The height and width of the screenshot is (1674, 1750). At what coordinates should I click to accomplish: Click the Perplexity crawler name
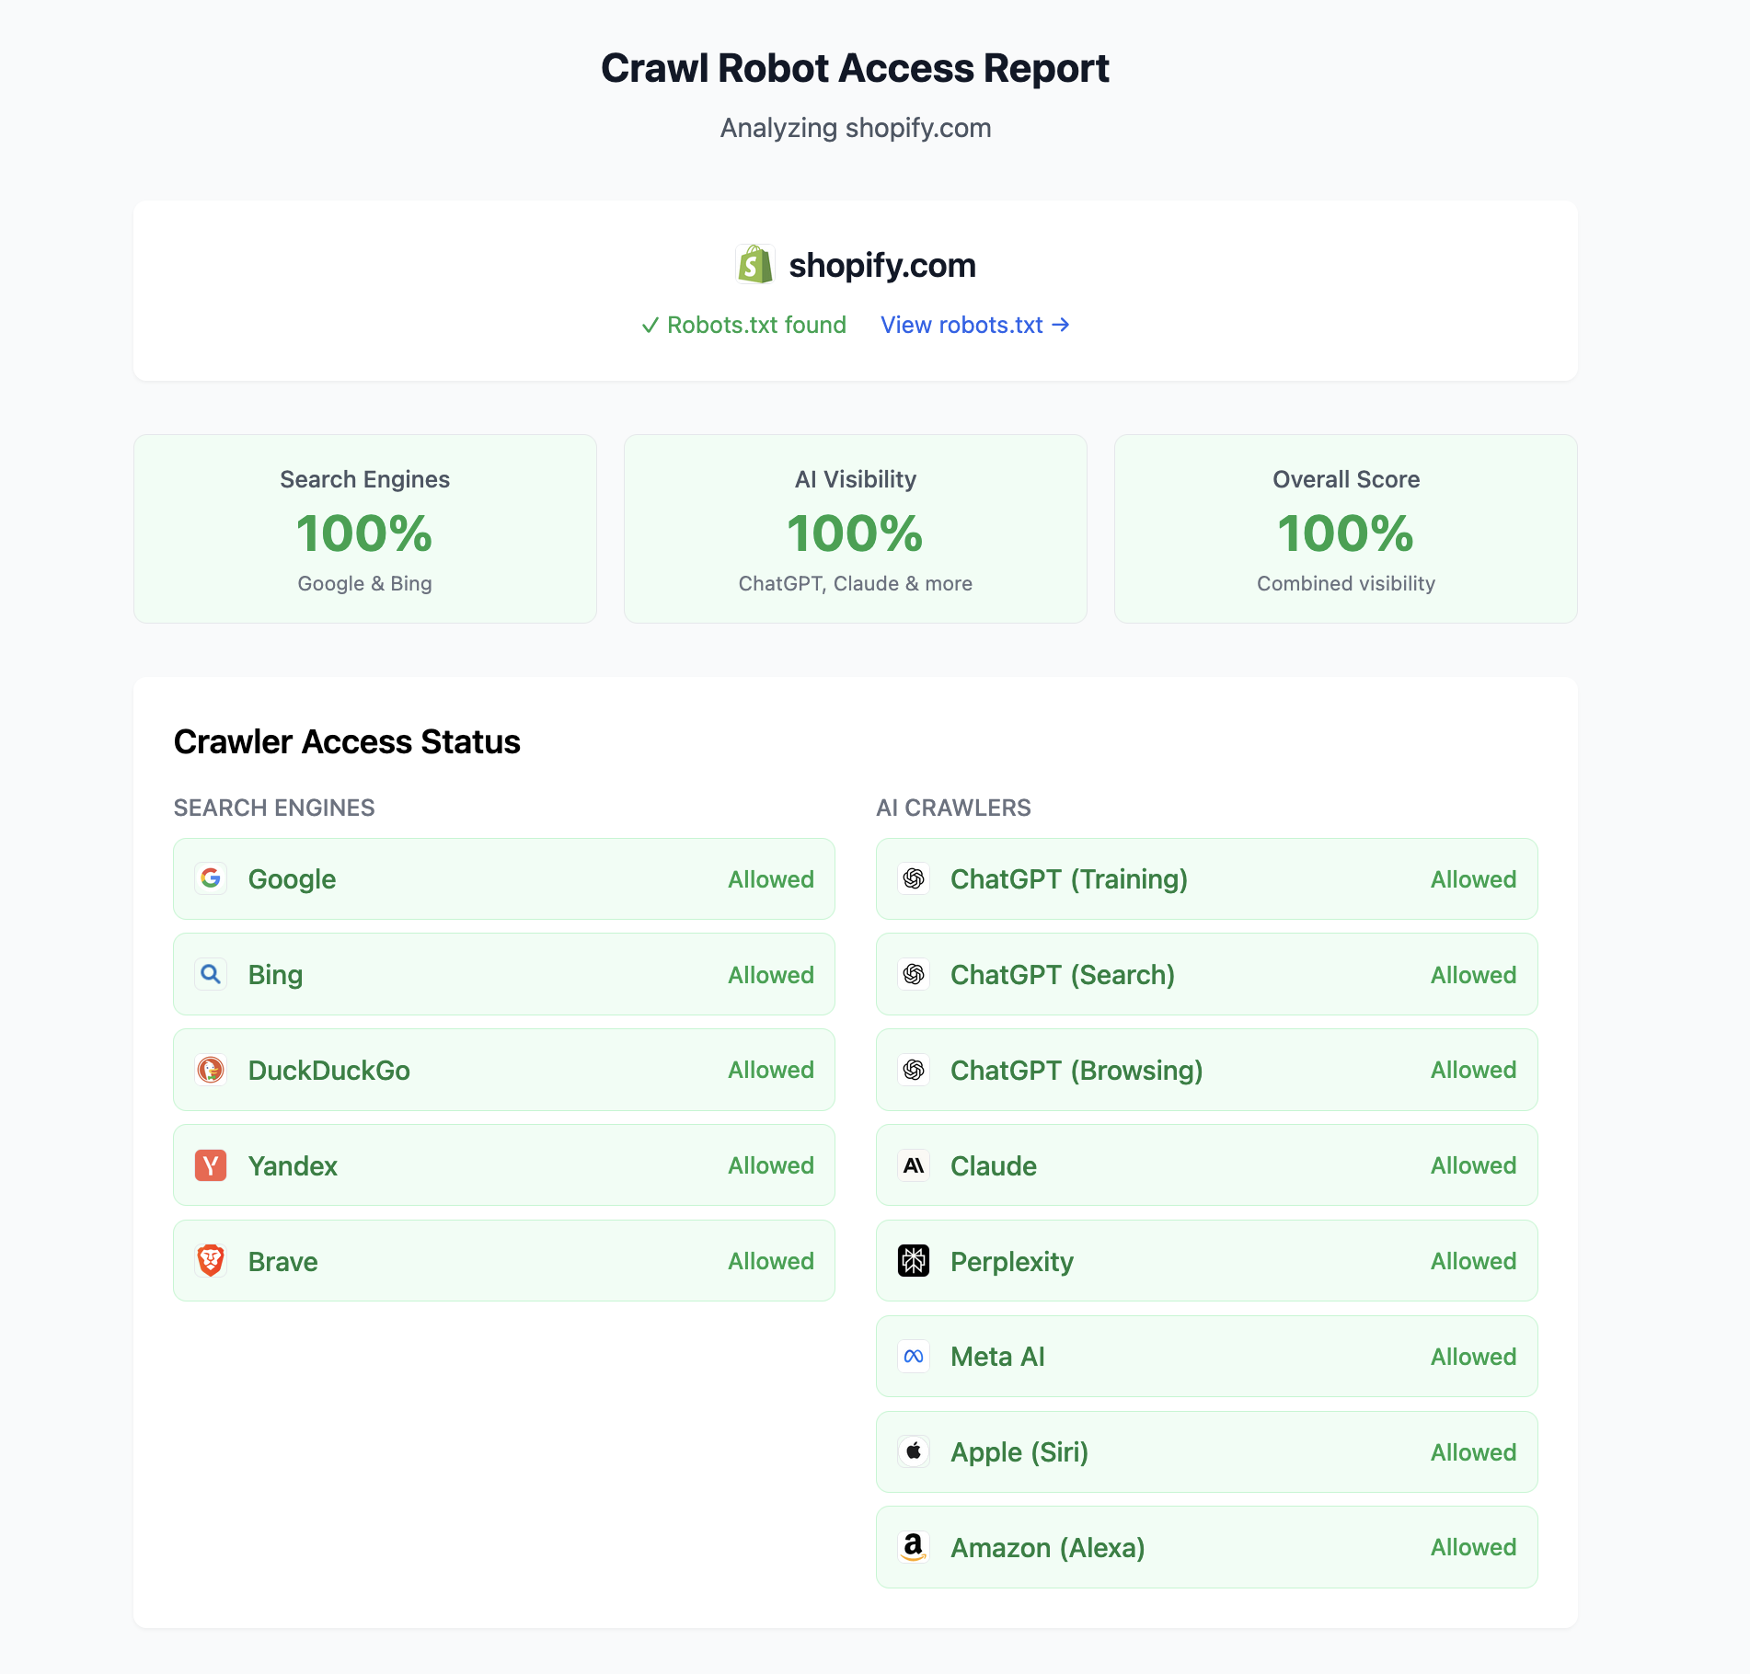pos(1012,1262)
